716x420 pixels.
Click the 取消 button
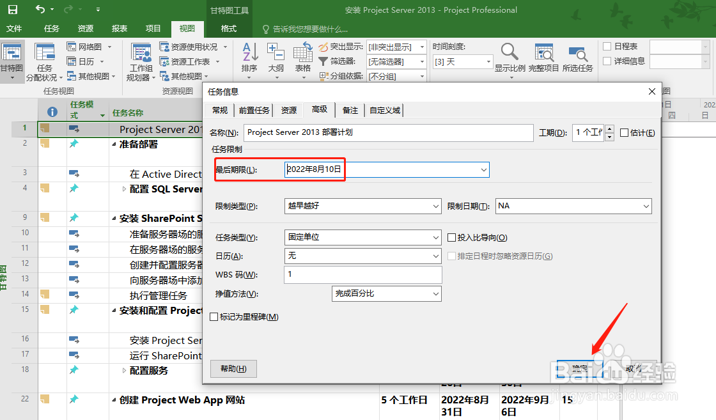[634, 368]
